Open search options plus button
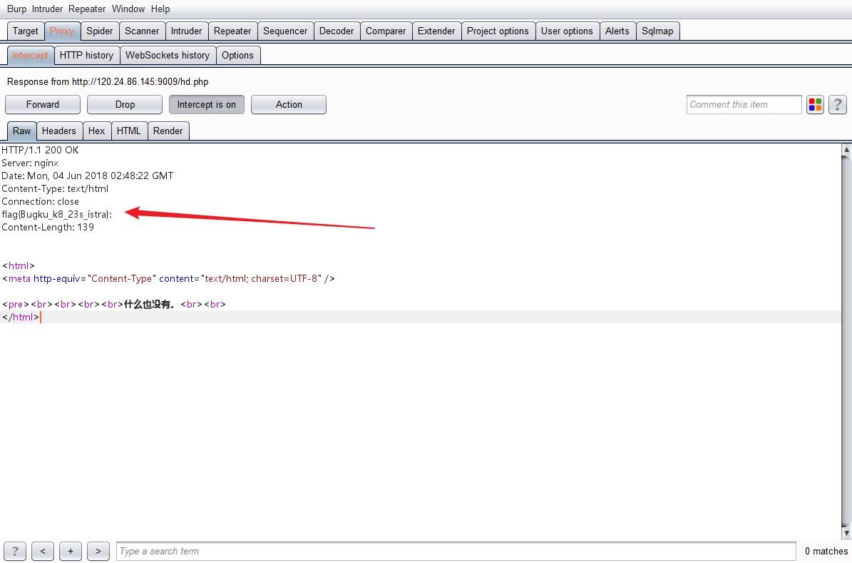The height and width of the screenshot is (563, 852). click(x=71, y=551)
